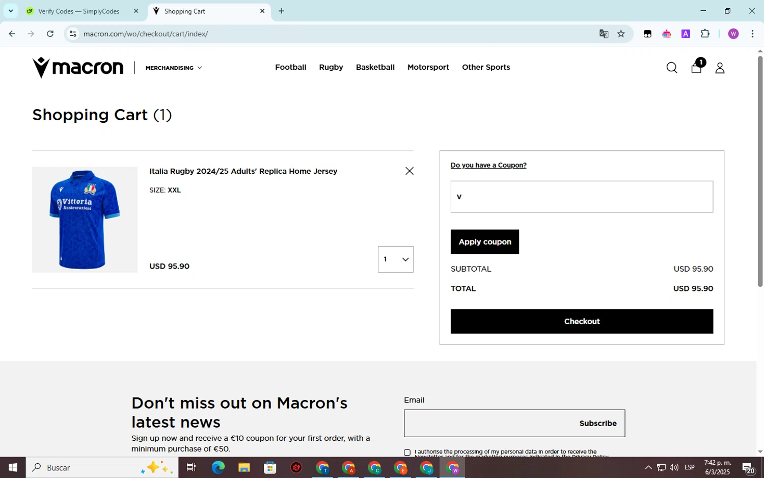
Task: Open File Explorer from taskbar
Action: 244,467
